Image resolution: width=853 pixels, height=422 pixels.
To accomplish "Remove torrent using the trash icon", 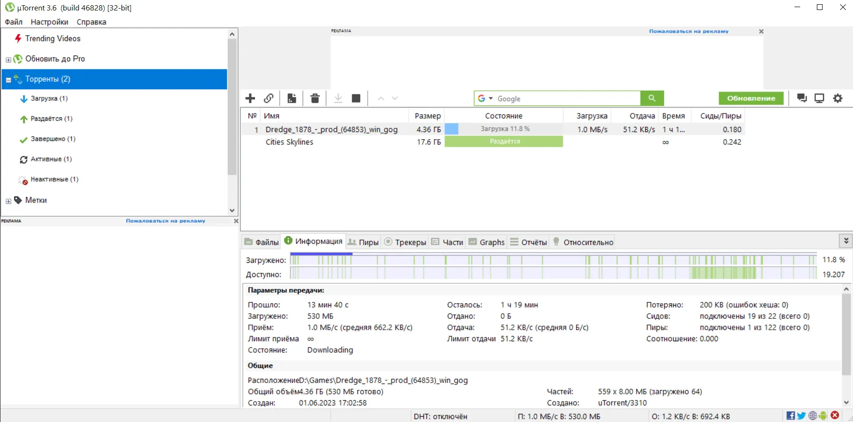I will pos(315,98).
